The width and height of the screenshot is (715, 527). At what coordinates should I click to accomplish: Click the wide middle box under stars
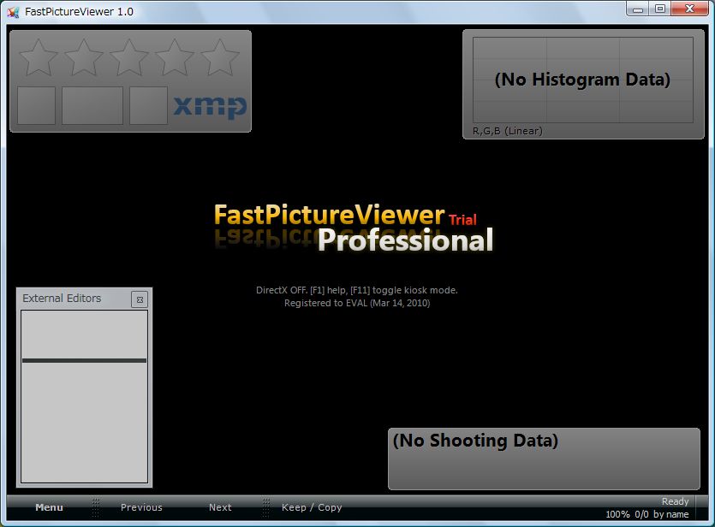tap(92, 106)
